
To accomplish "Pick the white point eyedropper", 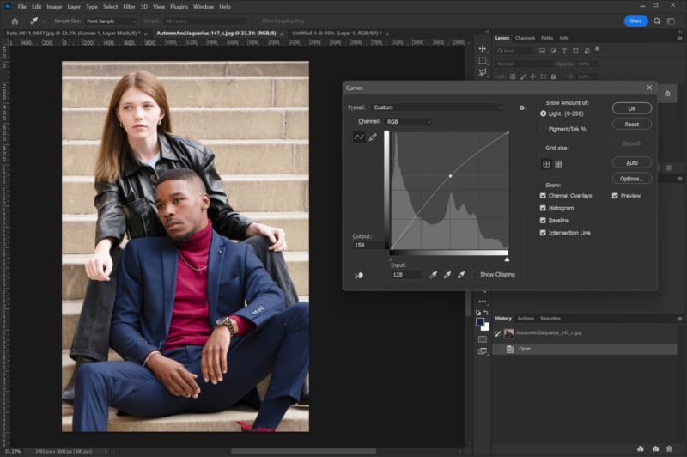I will [461, 275].
